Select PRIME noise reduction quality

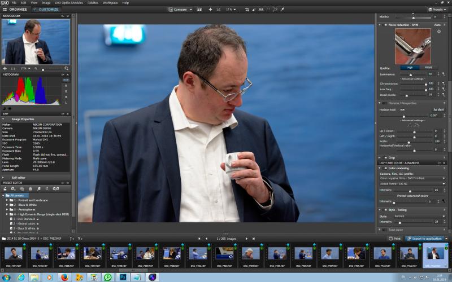point(428,68)
